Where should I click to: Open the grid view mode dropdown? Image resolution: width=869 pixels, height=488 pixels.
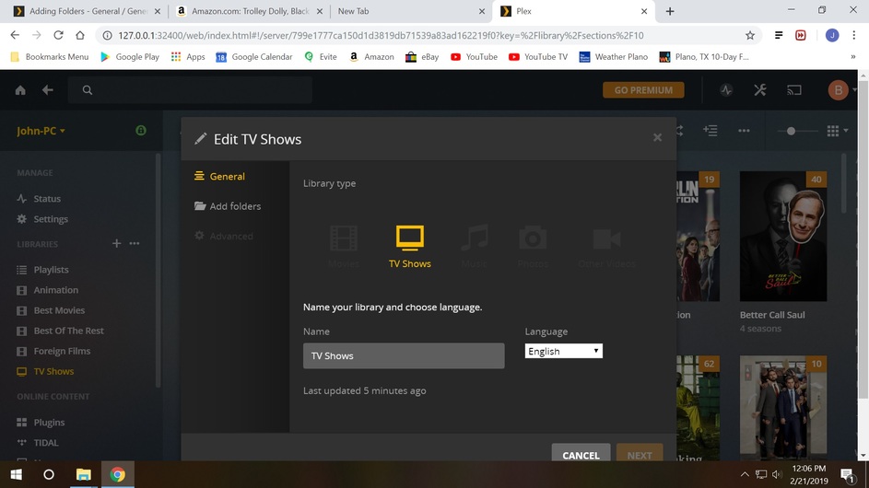(x=838, y=131)
